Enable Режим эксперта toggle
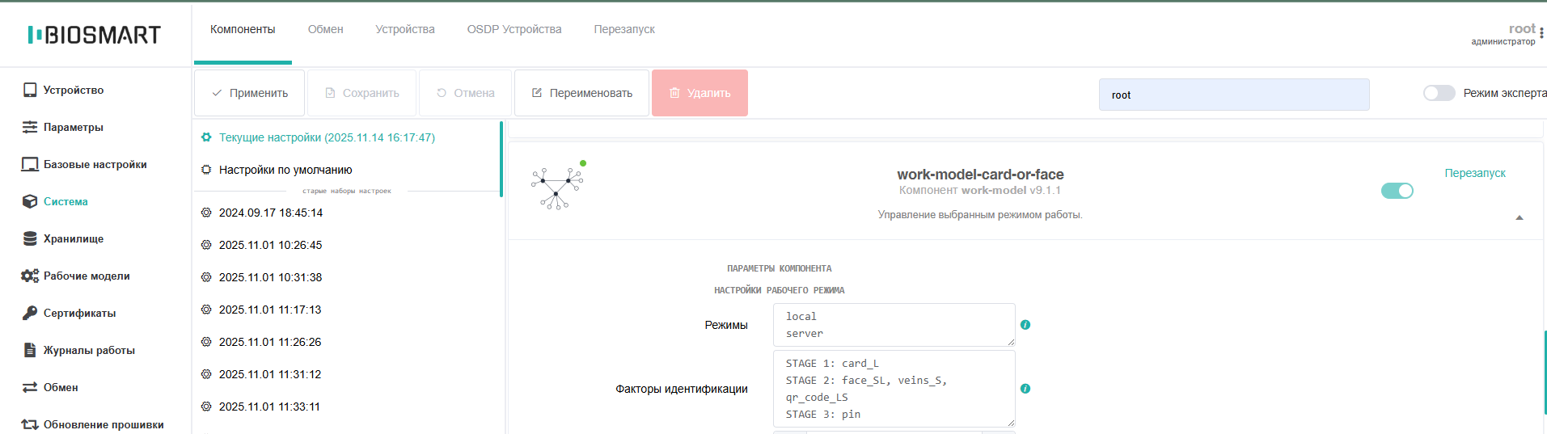The image size is (1547, 434). (1439, 93)
